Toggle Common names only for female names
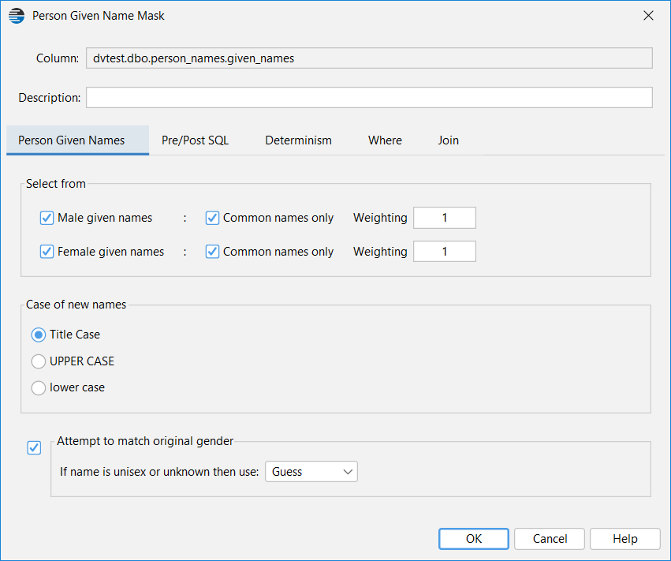Screen dimensions: 671x561 click(212, 252)
